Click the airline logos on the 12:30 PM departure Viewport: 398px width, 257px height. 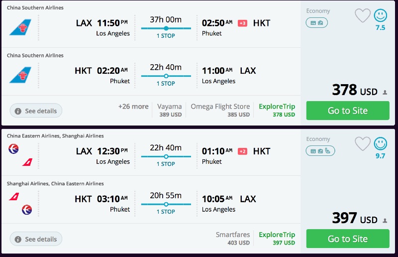[x=20, y=155]
